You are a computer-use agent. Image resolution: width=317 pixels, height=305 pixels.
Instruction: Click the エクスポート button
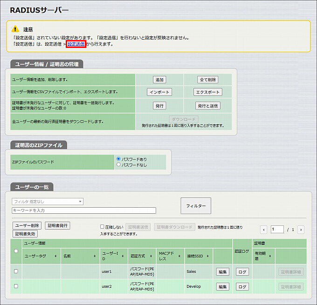tap(208, 92)
